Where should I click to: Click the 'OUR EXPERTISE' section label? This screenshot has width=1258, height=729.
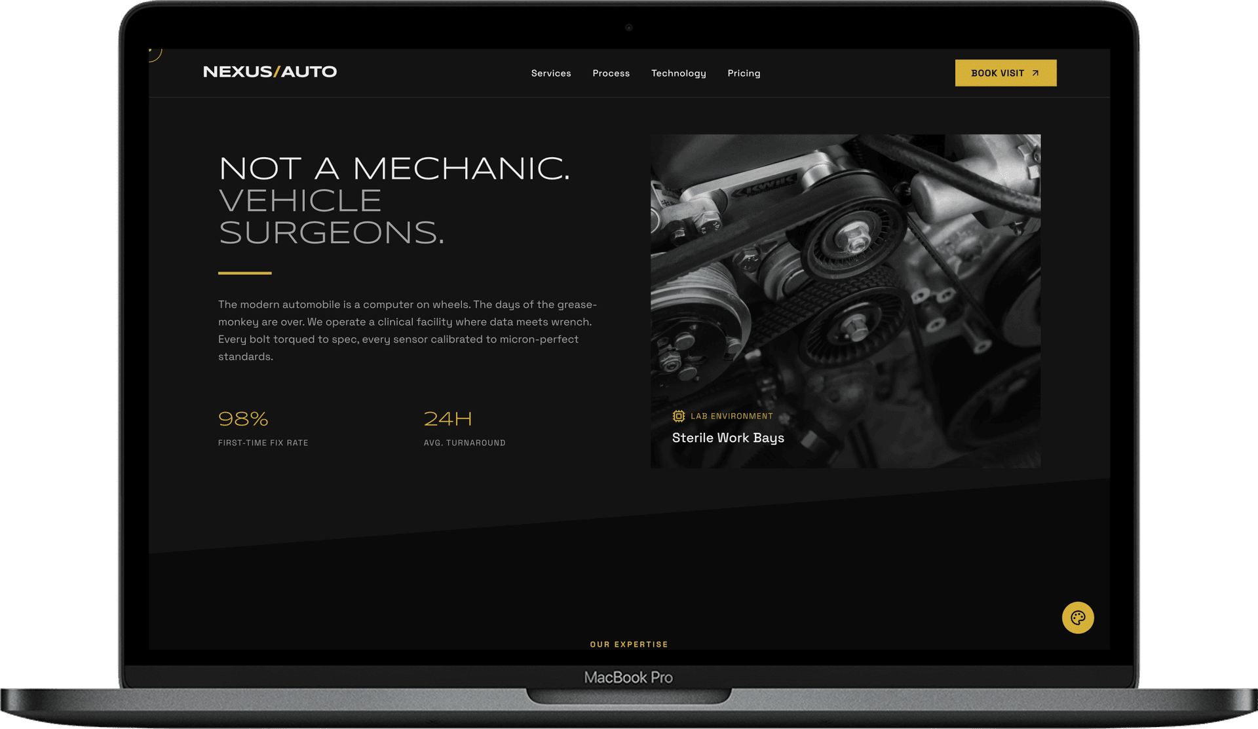pyautogui.click(x=629, y=645)
